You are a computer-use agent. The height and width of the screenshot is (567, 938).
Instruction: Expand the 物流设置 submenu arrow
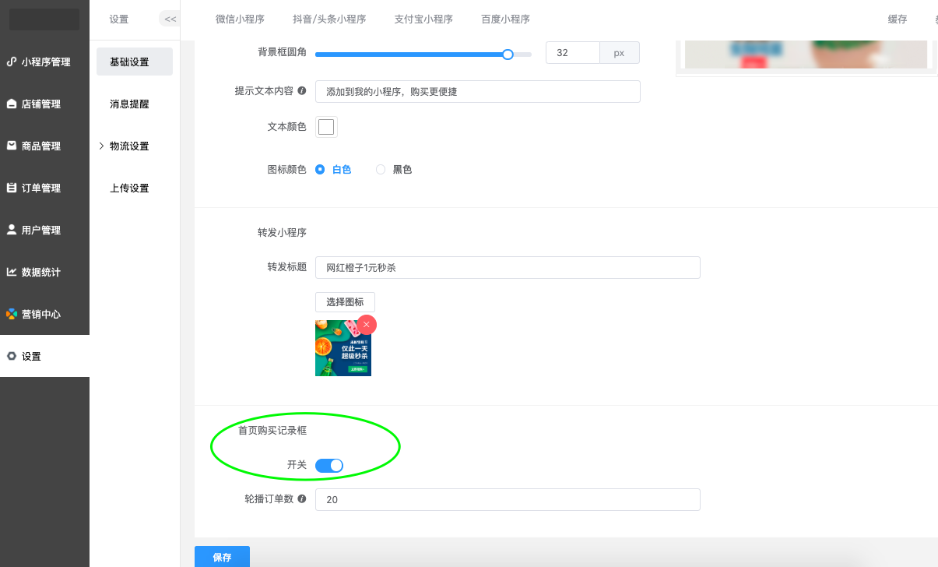[101, 146]
